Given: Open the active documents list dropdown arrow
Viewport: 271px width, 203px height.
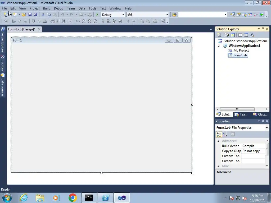Looking at the screenshot, I should 211,30.
